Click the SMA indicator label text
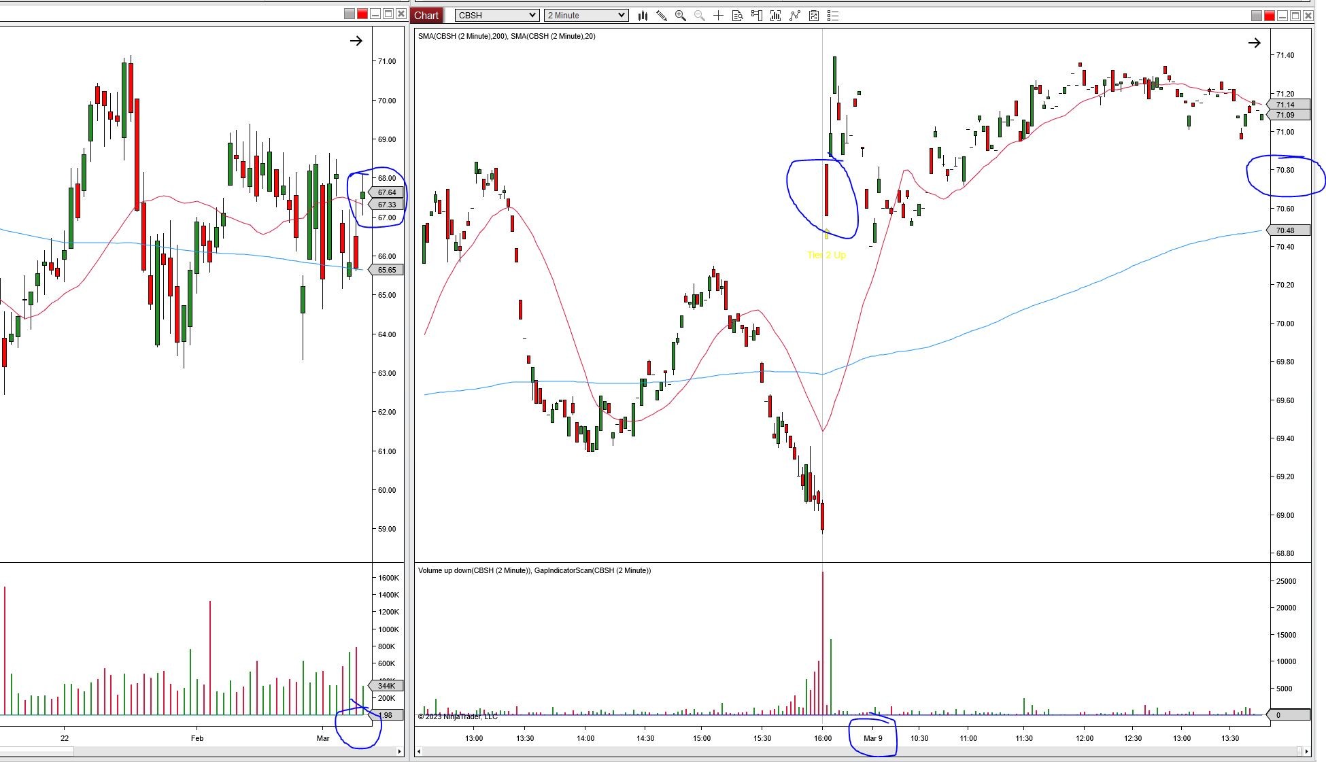 507,36
